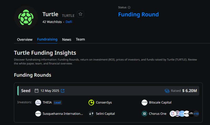210x125 pixels.
Task: Click the ConsenSys investor logo
Action: click(x=91, y=102)
